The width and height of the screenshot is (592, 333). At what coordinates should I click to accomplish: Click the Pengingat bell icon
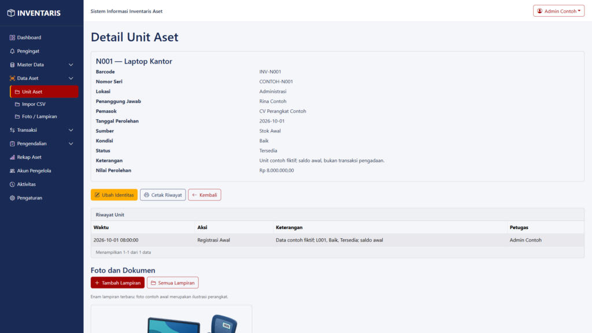[12, 51]
